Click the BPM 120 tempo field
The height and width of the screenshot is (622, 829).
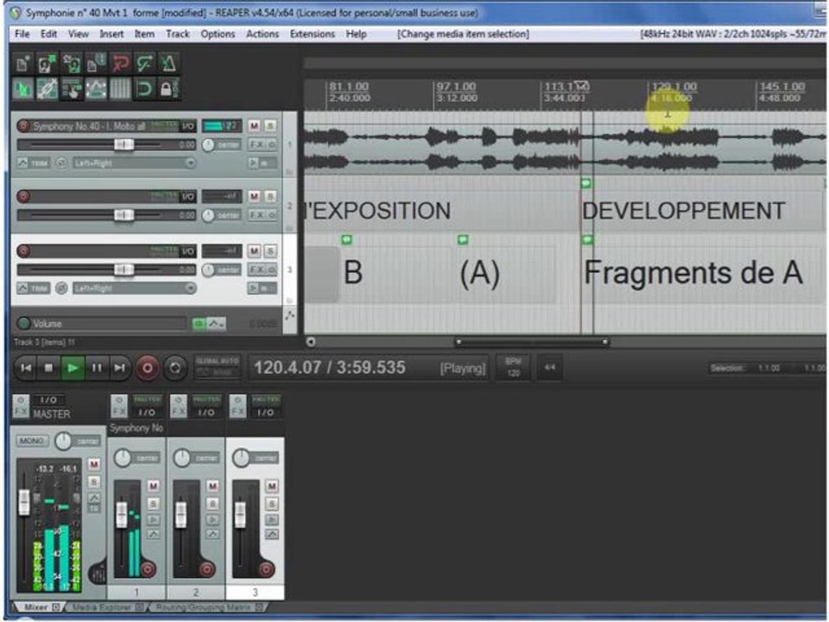tap(513, 367)
